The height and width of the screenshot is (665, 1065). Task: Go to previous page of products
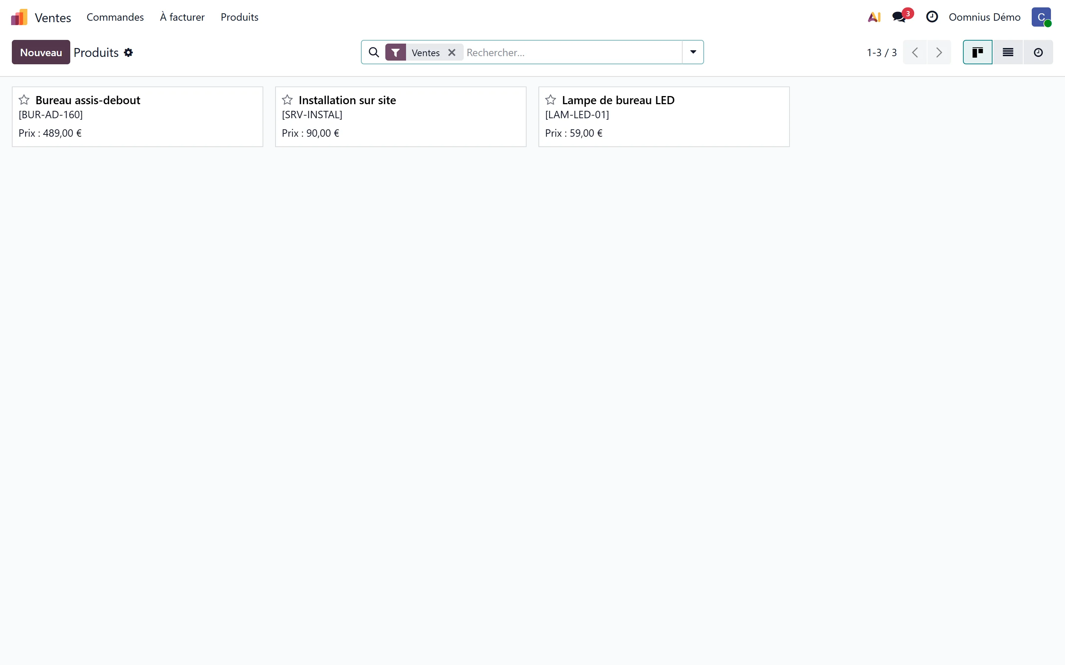pyautogui.click(x=914, y=52)
